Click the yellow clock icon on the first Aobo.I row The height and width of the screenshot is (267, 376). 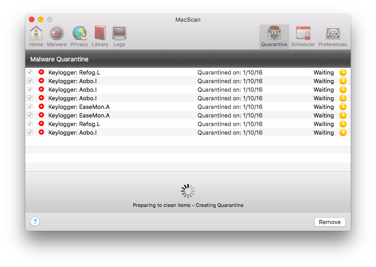[343, 81]
